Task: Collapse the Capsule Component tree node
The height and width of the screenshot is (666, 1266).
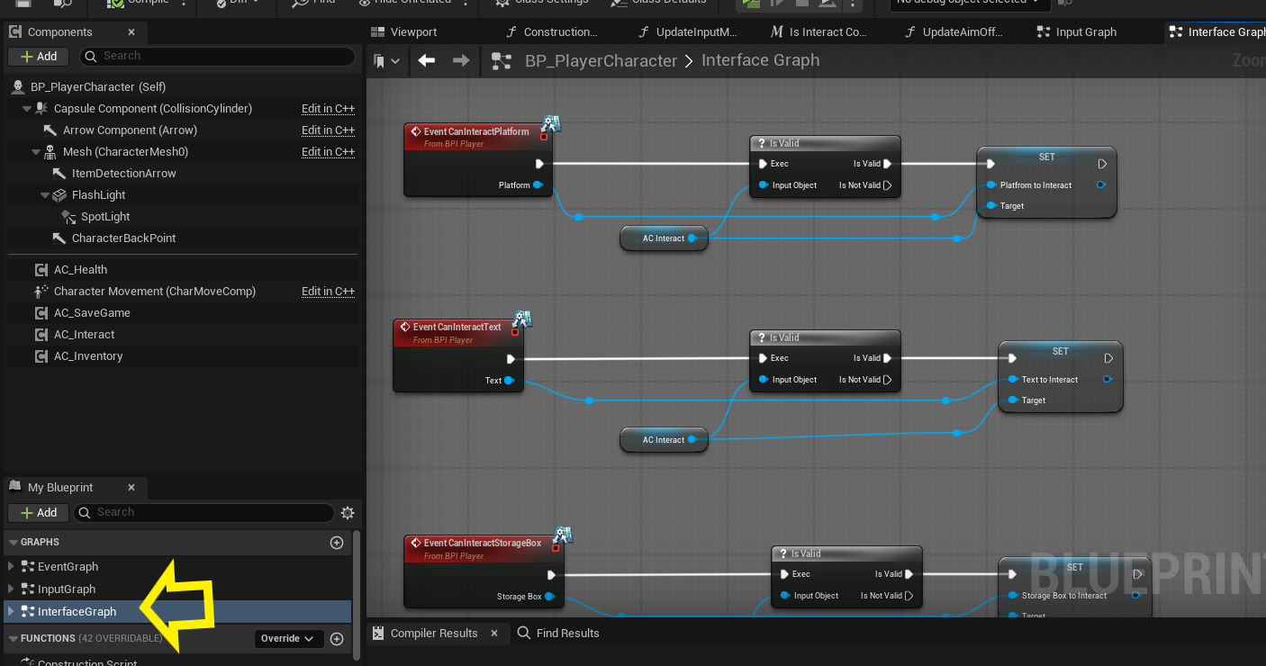Action: [27, 109]
